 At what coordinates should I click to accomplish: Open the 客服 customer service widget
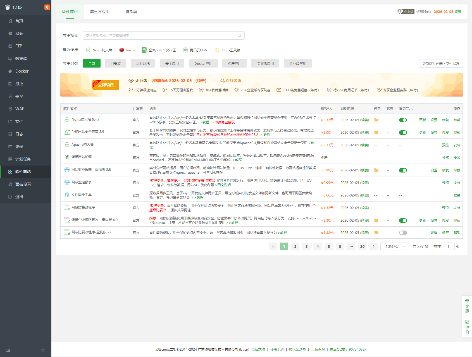[x=467, y=306]
